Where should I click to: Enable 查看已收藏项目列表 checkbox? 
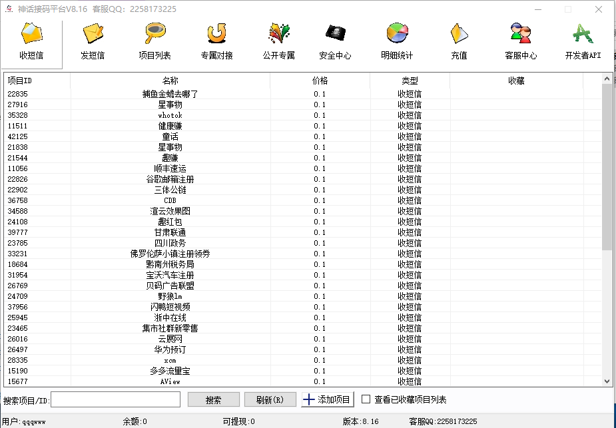tap(366, 399)
